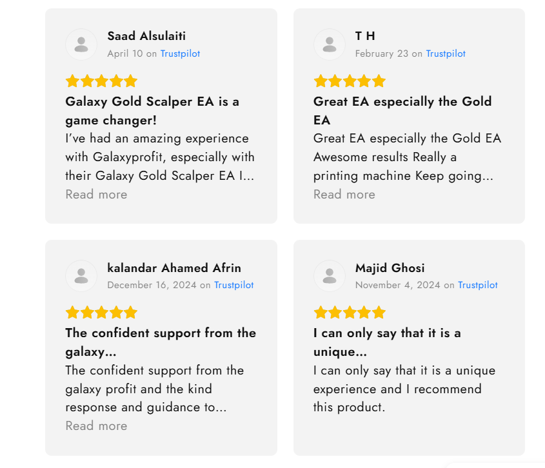
Task: Click star rating on T H's review
Action: (x=350, y=81)
